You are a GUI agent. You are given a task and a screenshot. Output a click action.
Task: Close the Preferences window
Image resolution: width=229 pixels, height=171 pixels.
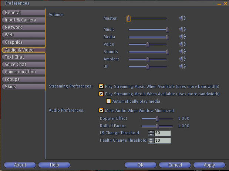(x=226, y=3)
